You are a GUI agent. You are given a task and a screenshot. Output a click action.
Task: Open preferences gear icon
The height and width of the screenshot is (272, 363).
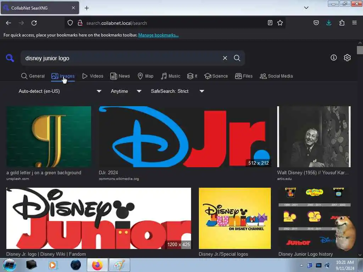(x=347, y=58)
